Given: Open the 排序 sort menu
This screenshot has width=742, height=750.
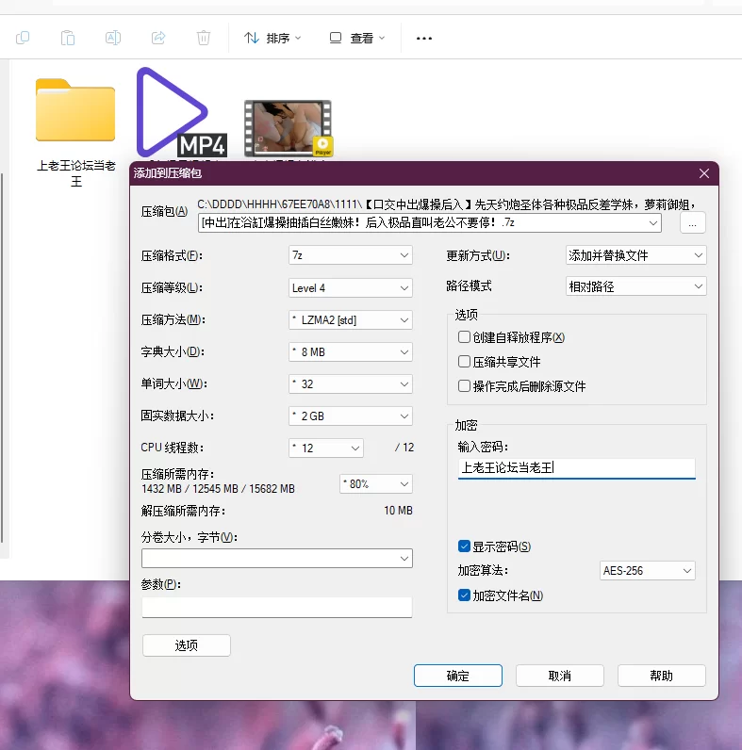Looking at the screenshot, I should (x=272, y=38).
